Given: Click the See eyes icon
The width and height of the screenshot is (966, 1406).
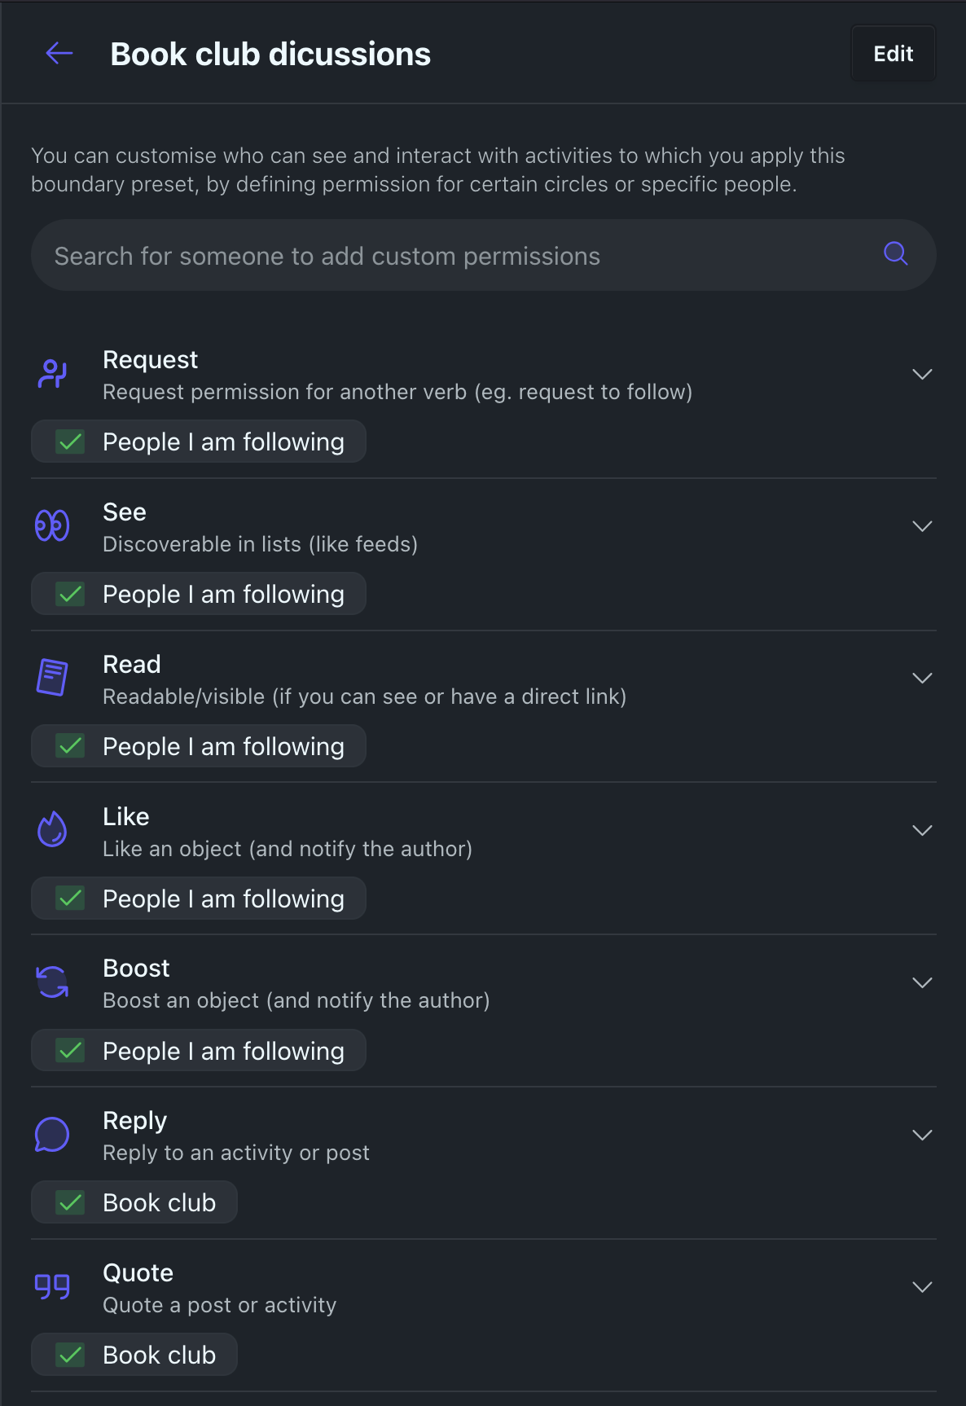Looking at the screenshot, I should [52, 525].
